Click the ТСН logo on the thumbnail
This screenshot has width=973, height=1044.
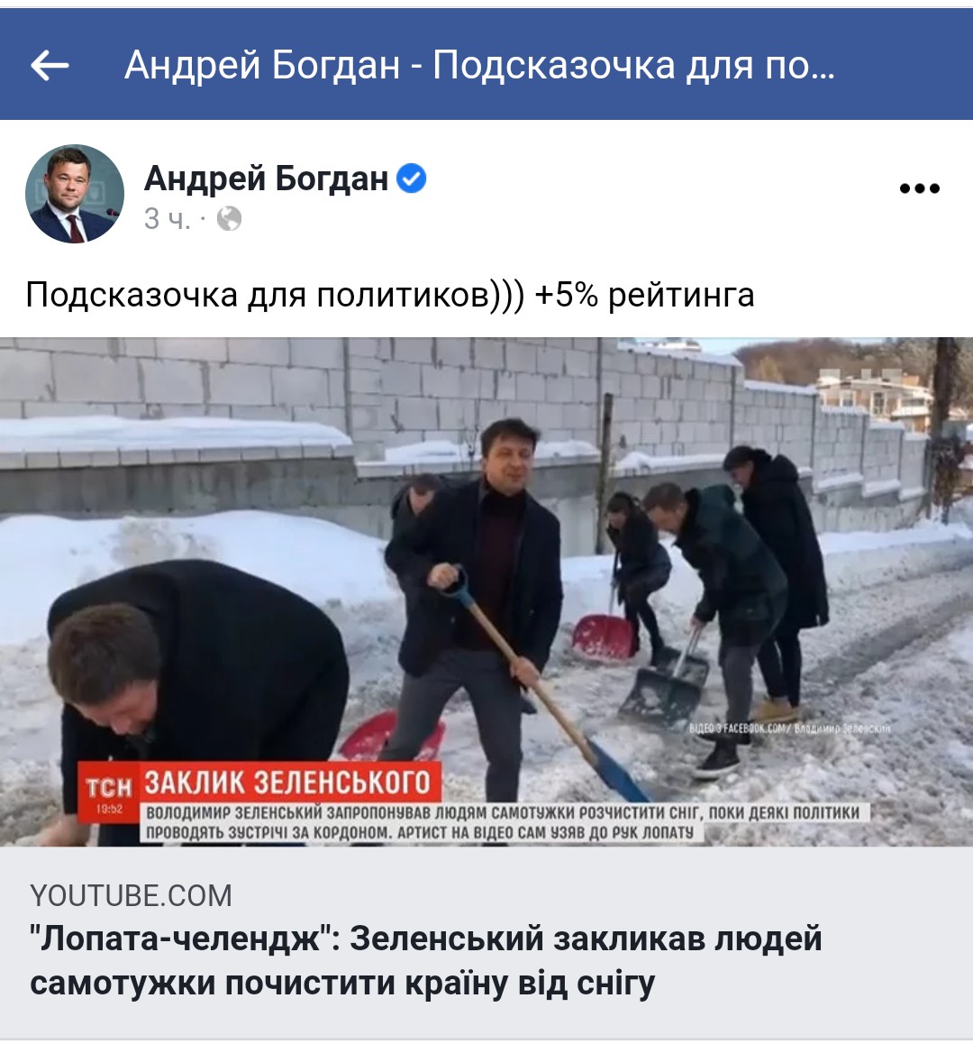tap(109, 787)
